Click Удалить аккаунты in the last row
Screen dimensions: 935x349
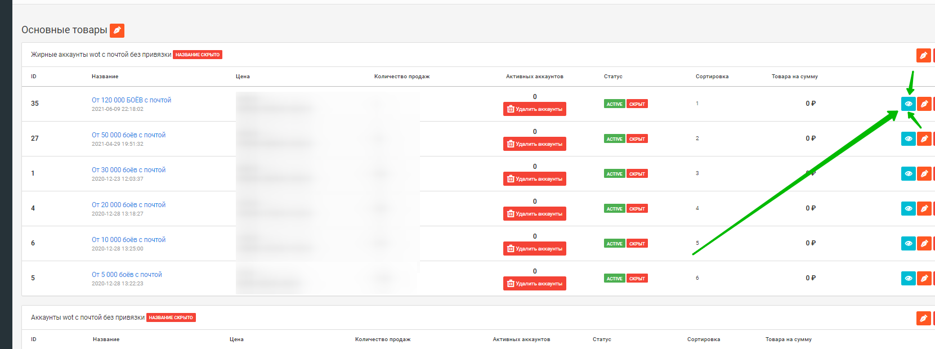point(534,284)
